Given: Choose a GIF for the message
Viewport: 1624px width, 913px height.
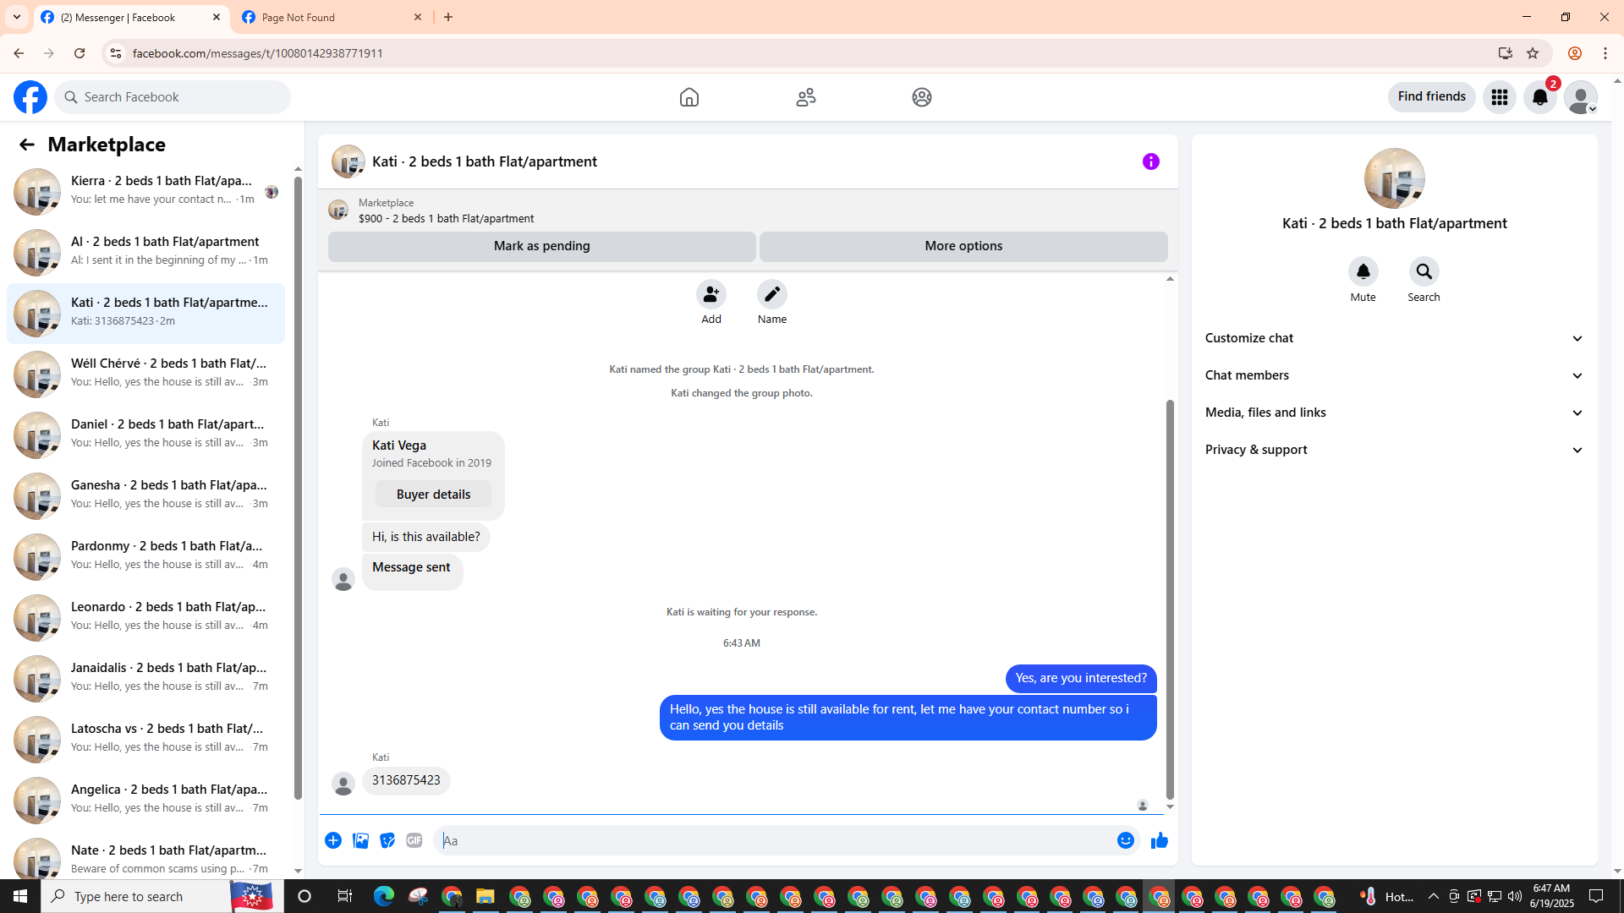Looking at the screenshot, I should click(414, 840).
